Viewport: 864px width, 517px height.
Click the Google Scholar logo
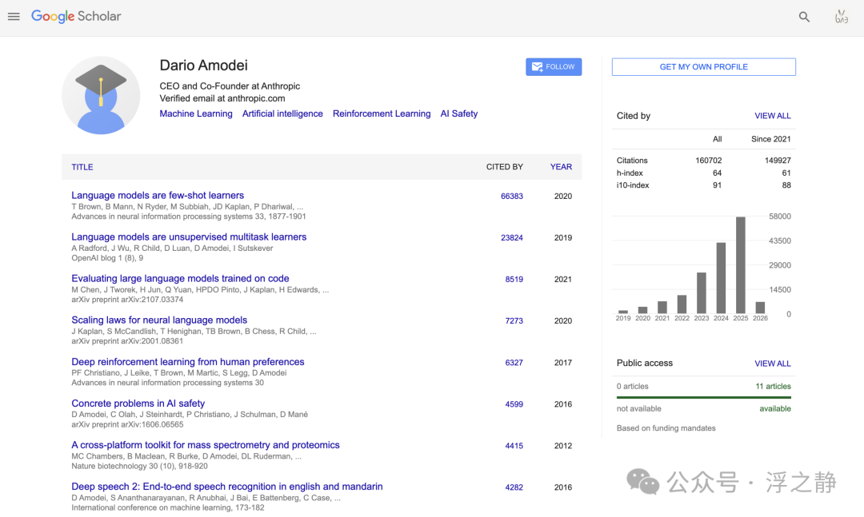click(76, 17)
